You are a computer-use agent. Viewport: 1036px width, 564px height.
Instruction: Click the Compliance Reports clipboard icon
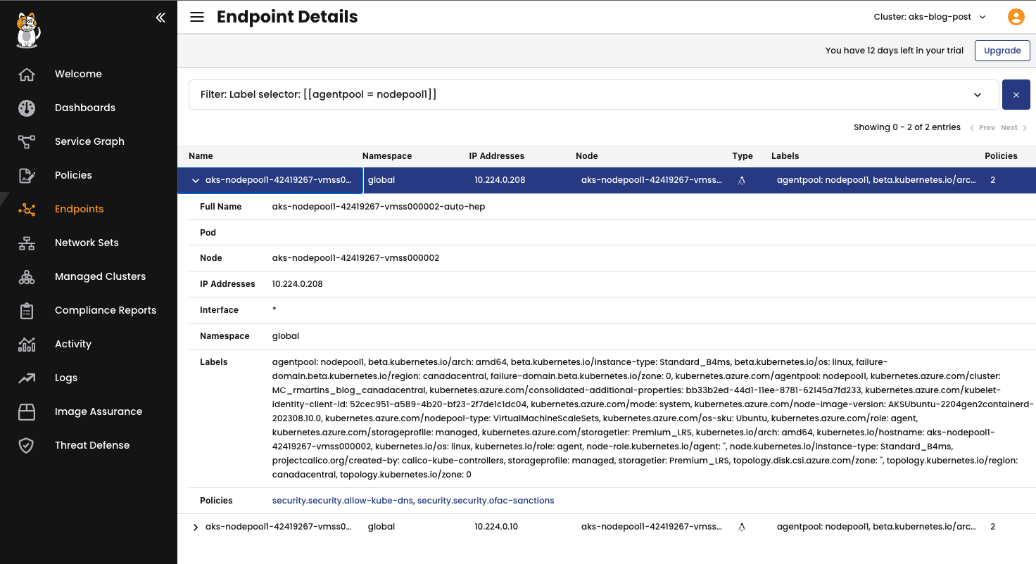pos(27,310)
